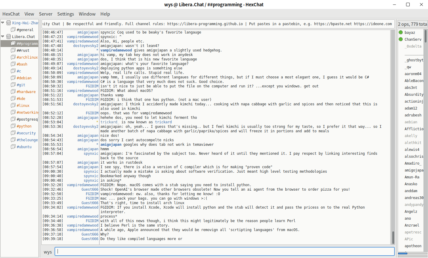
Task: Collapse the Xing-Hai-Zhan server tree
Action: click(3, 23)
